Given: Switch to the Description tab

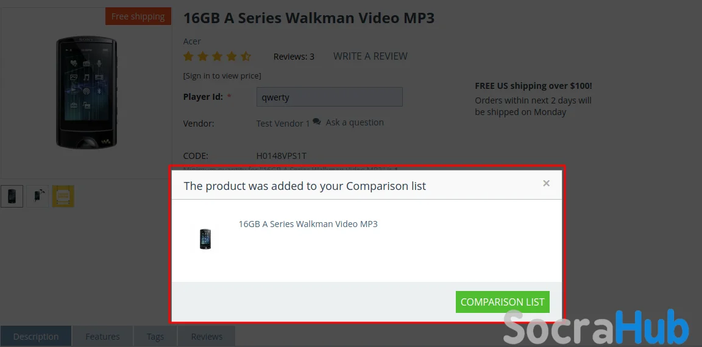Looking at the screenshot, I should tap(36, 336).
